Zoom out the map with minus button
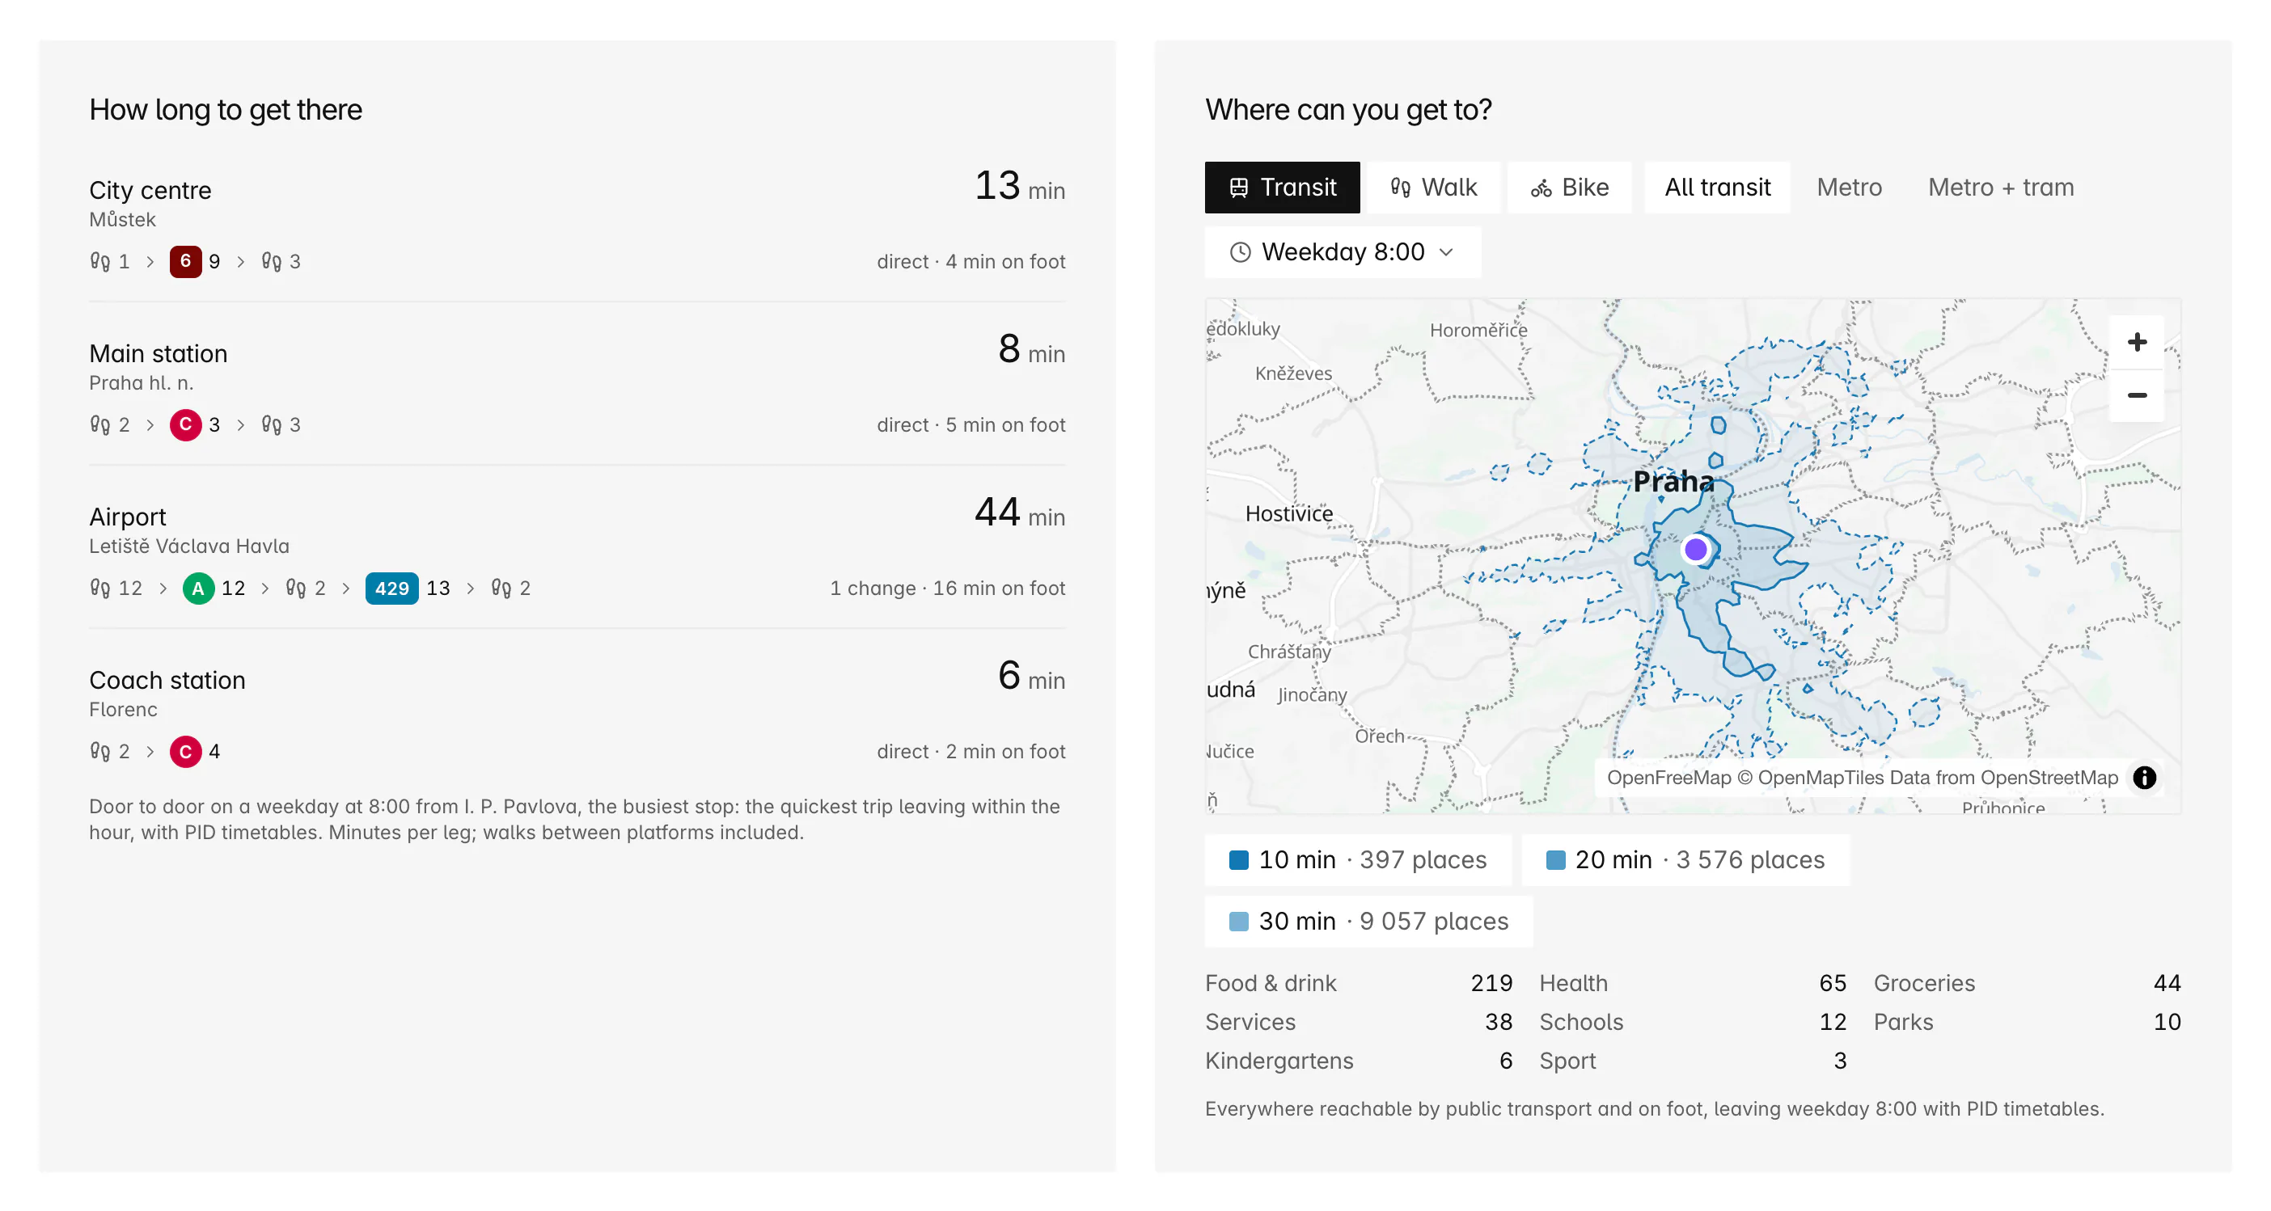The width and height of the screenshot is (2271, 1211). (x=2137, y=395)
